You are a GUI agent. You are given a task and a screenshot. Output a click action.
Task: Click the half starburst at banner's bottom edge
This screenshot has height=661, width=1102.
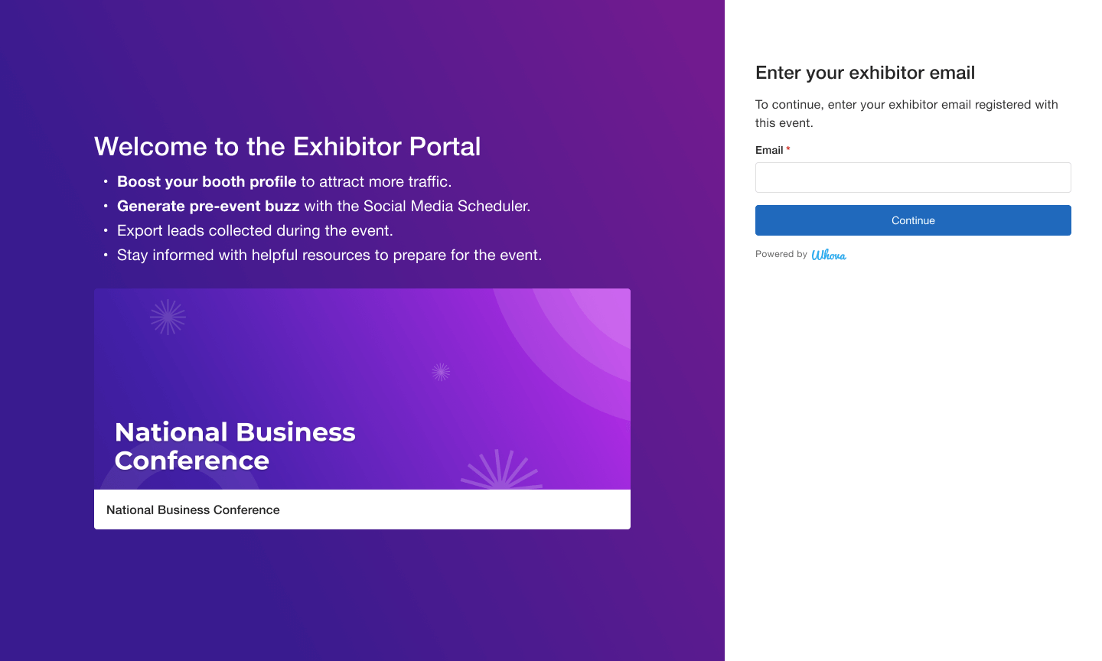[x=501, y=472]
